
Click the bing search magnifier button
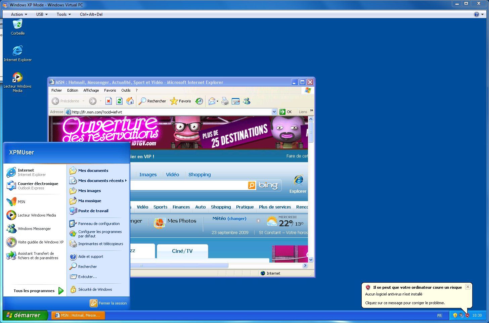252,185
